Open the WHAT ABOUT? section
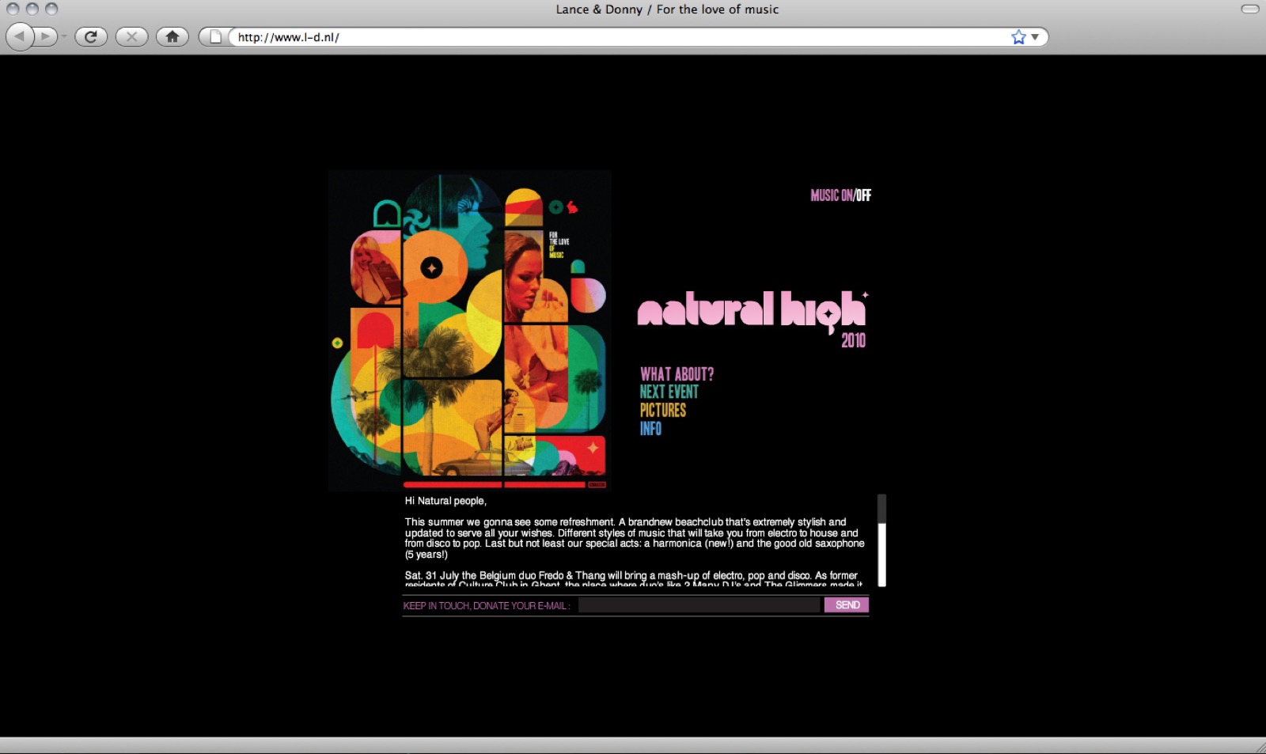 [x=677, y=374]
